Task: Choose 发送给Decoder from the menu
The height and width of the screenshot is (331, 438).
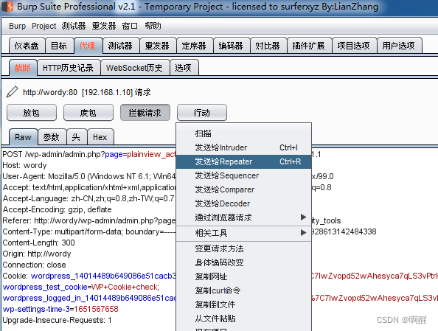Action: point(243,203)
